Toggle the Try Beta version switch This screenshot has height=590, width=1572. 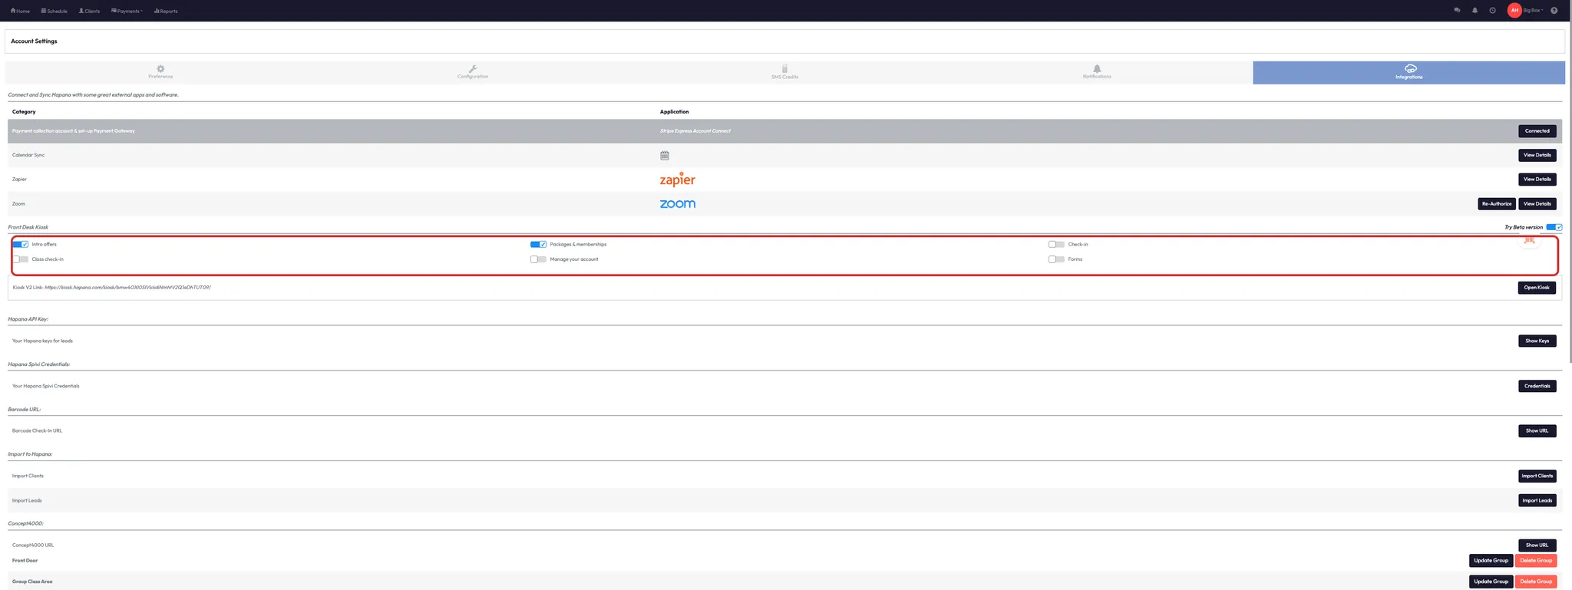pos(1554,227)
